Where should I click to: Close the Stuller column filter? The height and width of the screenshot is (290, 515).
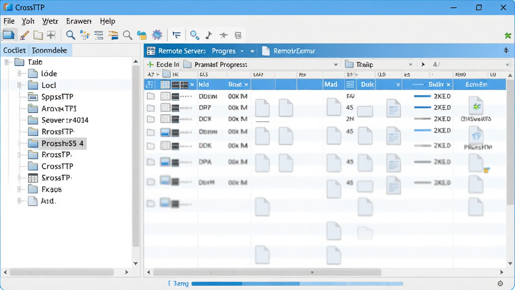pyautogui.click(x=448, y=85)
